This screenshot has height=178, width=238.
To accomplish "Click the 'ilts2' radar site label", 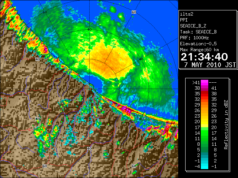I will (x=187, y=14).
